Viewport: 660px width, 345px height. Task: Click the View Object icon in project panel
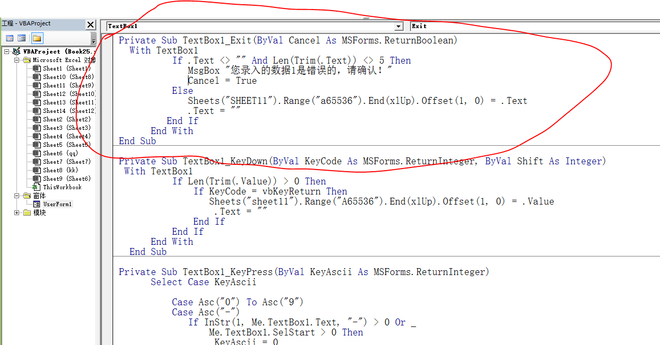(x=22, y=38)
